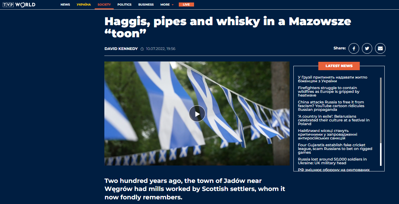The image size is (399, 204).
Task: Read the Belarusians festival in Poland story
Action: 334,120
